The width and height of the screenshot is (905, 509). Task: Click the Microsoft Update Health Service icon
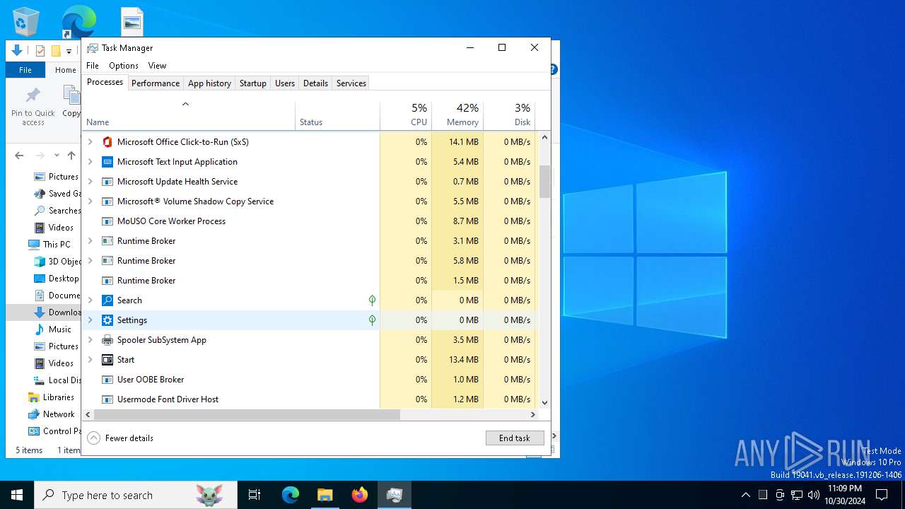point(107,182)
